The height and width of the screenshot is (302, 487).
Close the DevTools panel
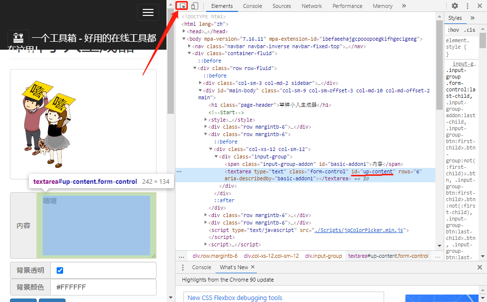coord(480,6)
